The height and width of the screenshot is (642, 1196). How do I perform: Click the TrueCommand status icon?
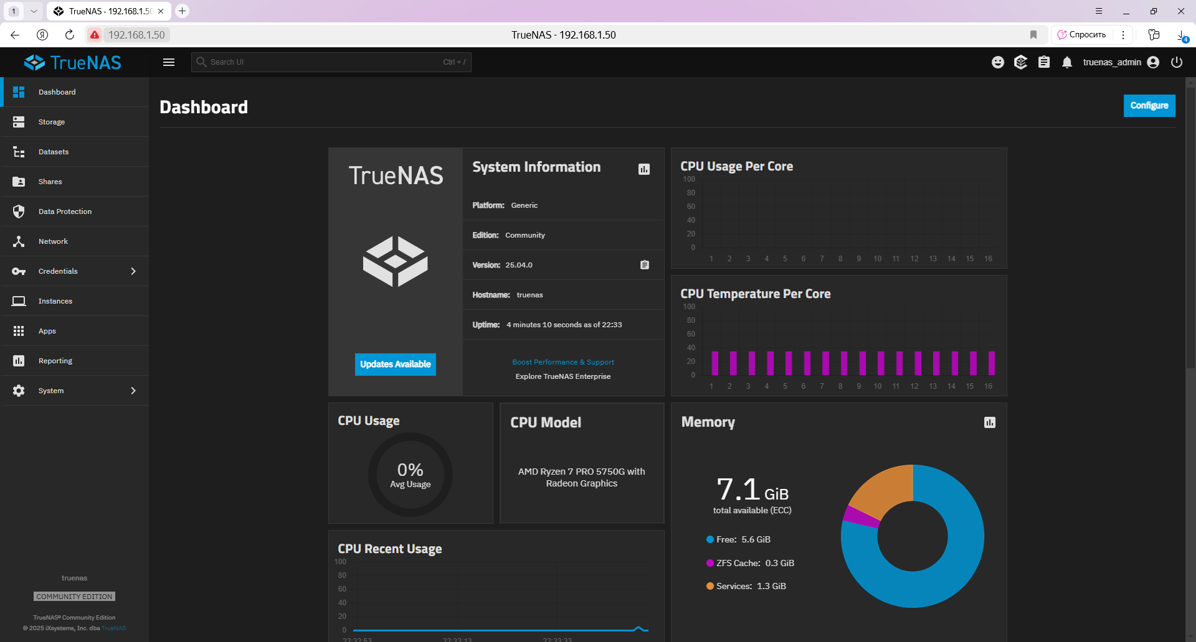(x=1021, y=62)
